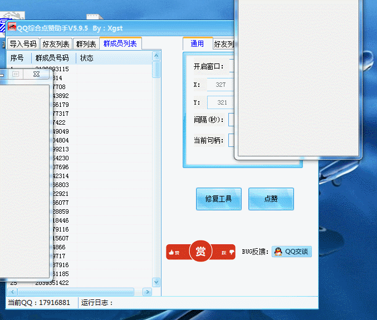Click the list's scroll down arrow
The height and width of the screenshot is (320, 377).
(156, 282)
